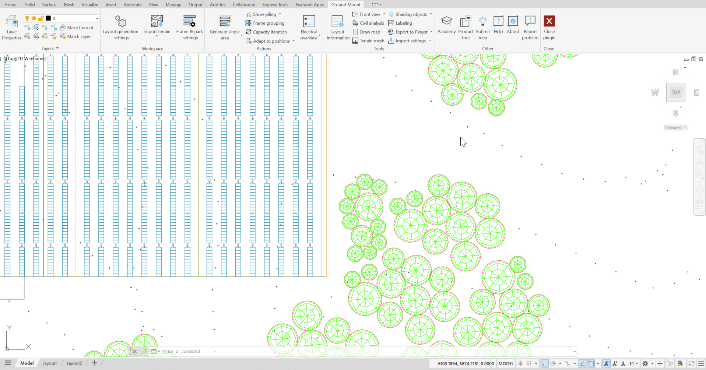Image resolution: width=706 pixels, height=370 pixels.
Task: Click Layout generation settings icon
Action: [121, 21]
